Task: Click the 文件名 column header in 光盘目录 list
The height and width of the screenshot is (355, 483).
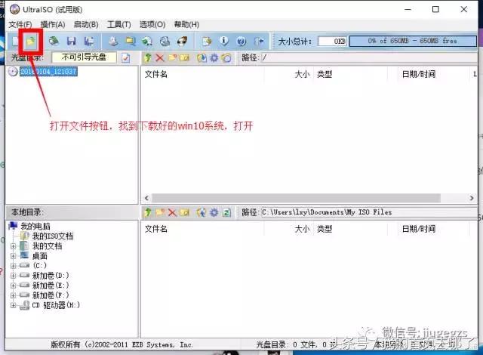Action: pos(156,74)
